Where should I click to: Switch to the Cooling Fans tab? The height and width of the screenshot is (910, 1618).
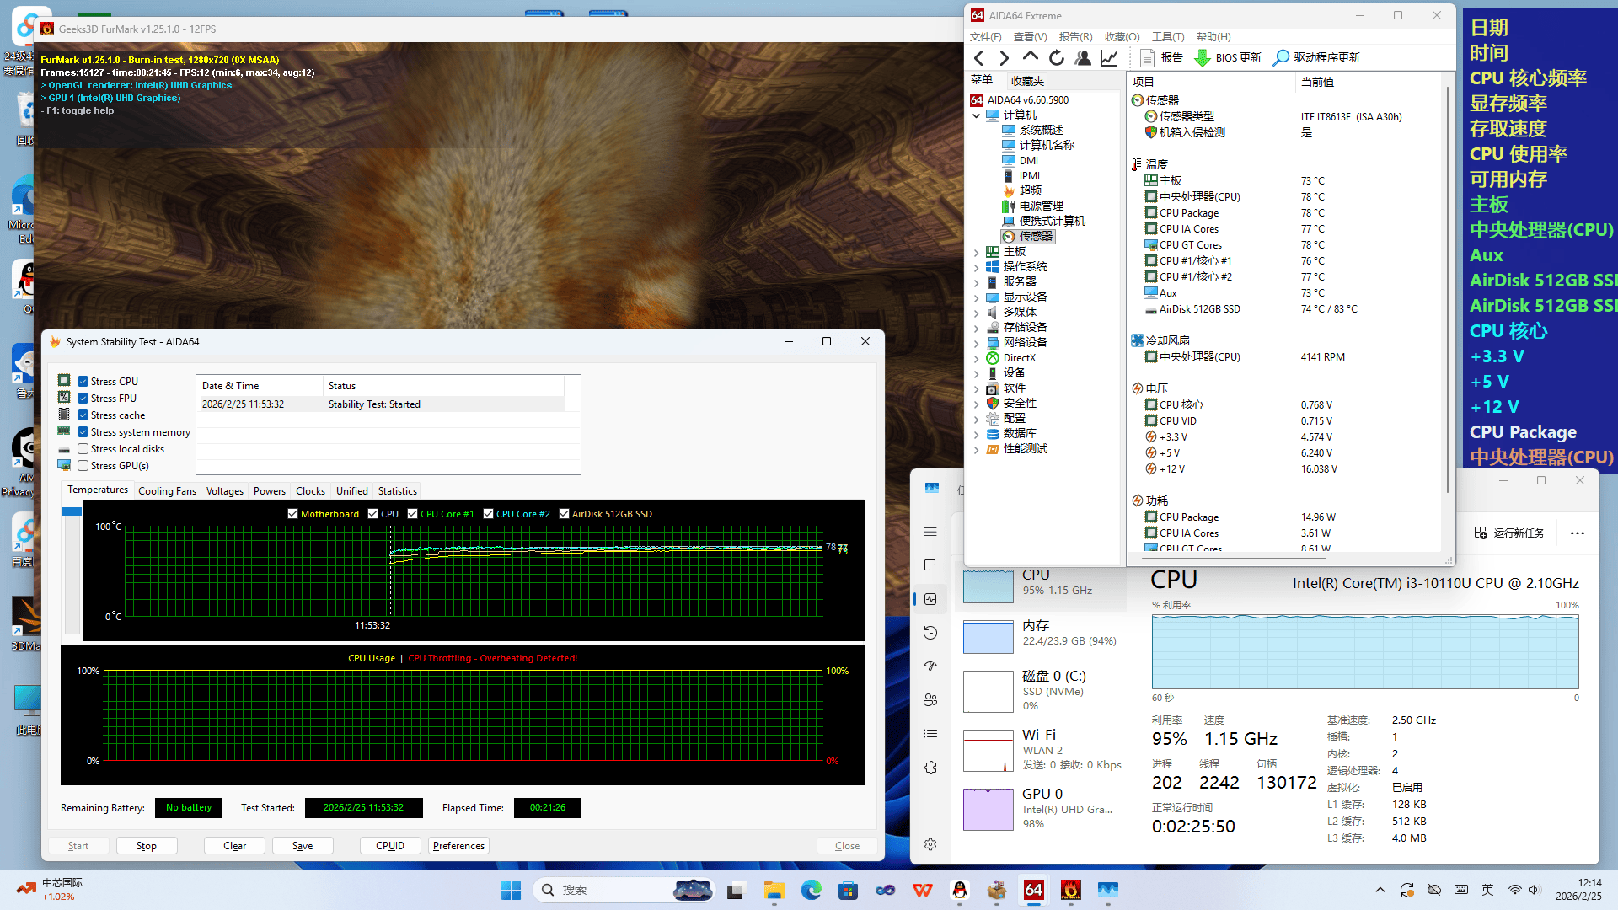point(167,491)
